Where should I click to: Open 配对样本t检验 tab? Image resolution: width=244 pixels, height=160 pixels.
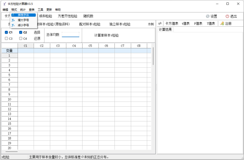(90, 24)
